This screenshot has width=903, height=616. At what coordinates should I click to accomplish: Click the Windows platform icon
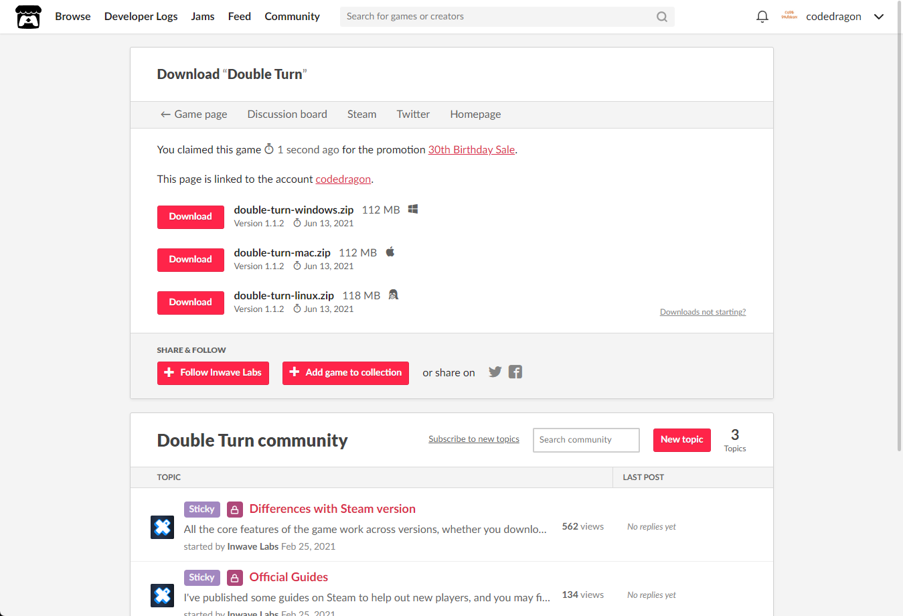pyautogui.click(x=413, y=209)
